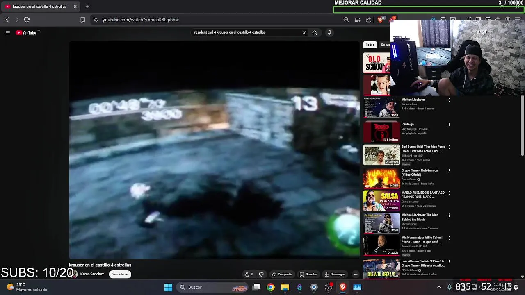
Task: Open the Grupo Firme fire thumbnail
Action: (x=381, y=178)
